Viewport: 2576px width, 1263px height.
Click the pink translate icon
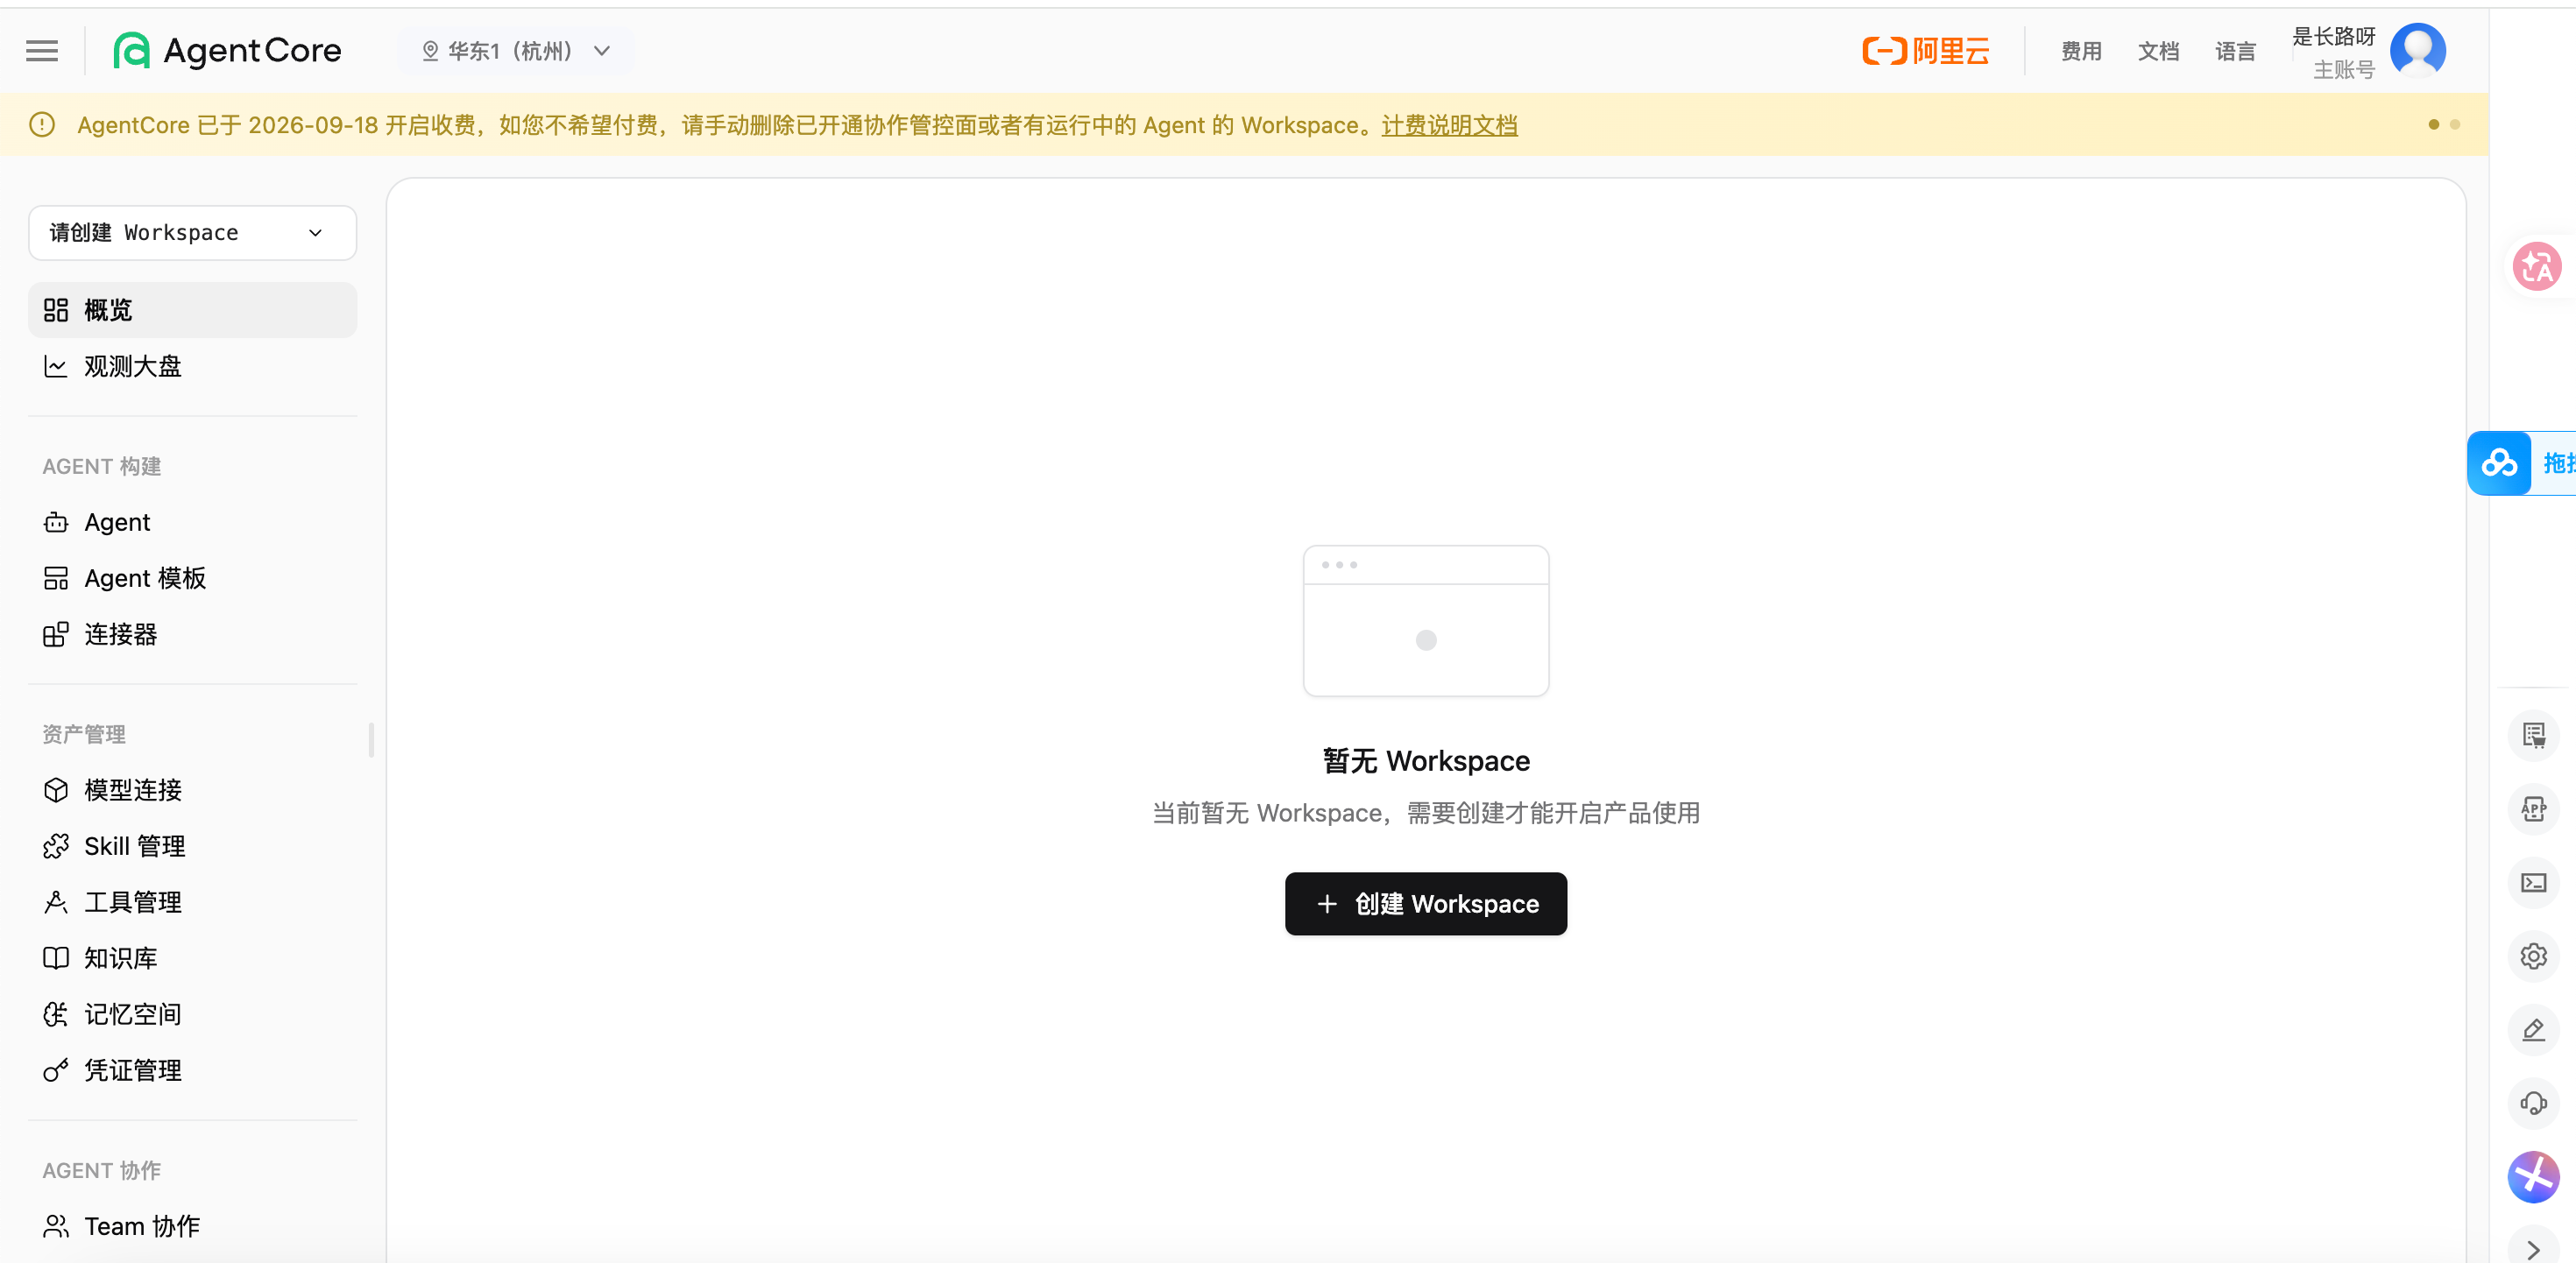click(x=2537, y=266)
